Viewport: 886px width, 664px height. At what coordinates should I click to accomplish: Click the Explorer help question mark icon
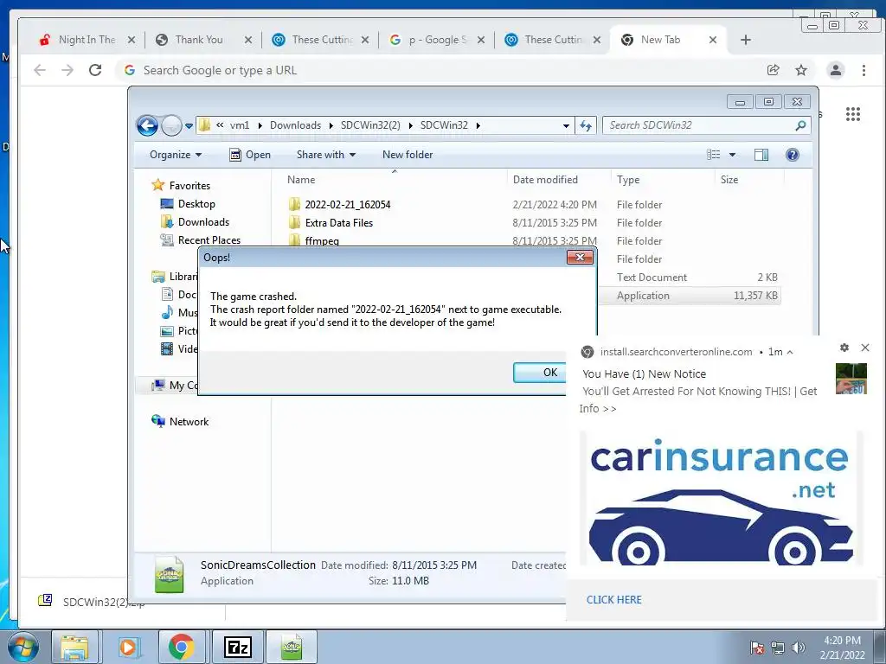(x=793, y=155)
